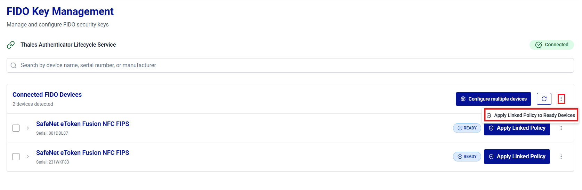Focus the device search input field
This screenshot has height=190, width=582.
(x=292, y=65)
